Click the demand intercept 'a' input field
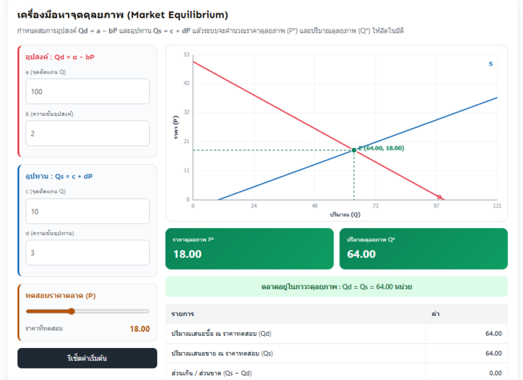523x380 pixels. tap(87, 91)
